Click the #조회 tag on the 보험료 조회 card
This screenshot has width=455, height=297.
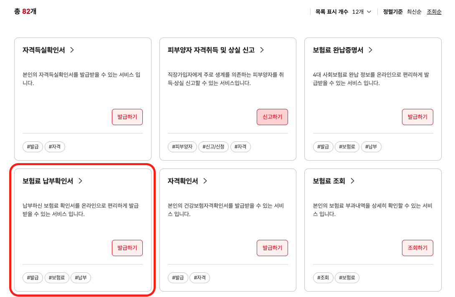[323, 277]
